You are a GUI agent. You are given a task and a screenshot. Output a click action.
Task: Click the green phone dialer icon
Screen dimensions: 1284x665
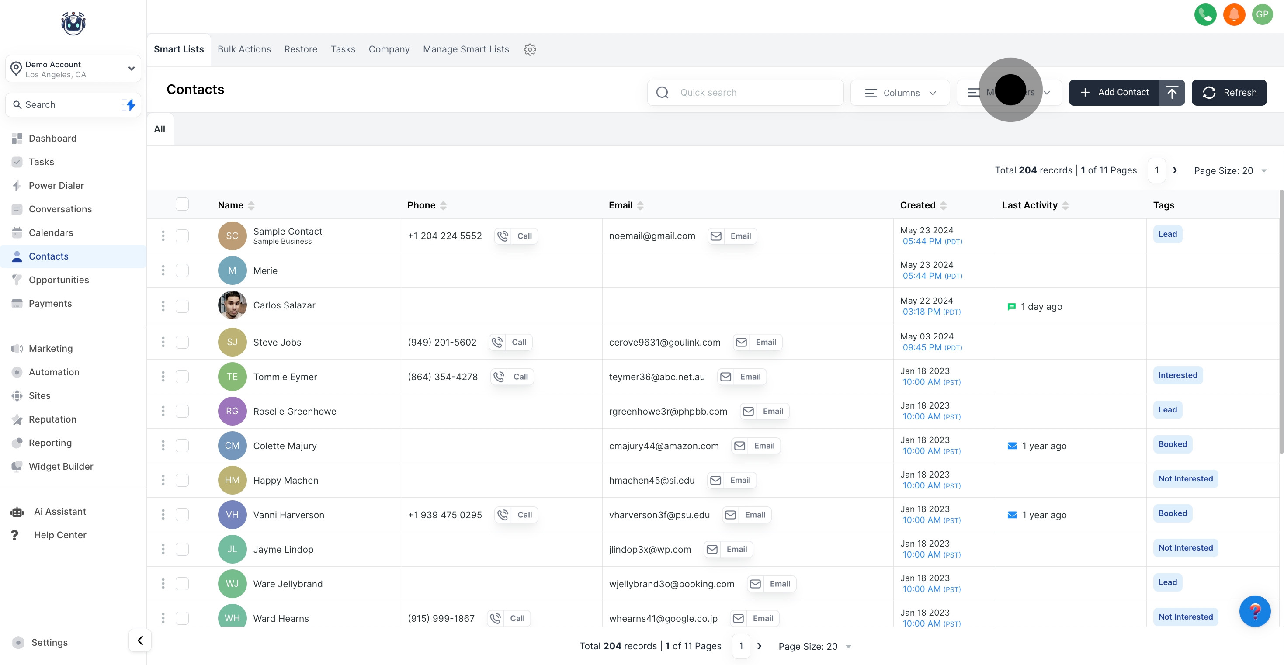pos(1205,14)
